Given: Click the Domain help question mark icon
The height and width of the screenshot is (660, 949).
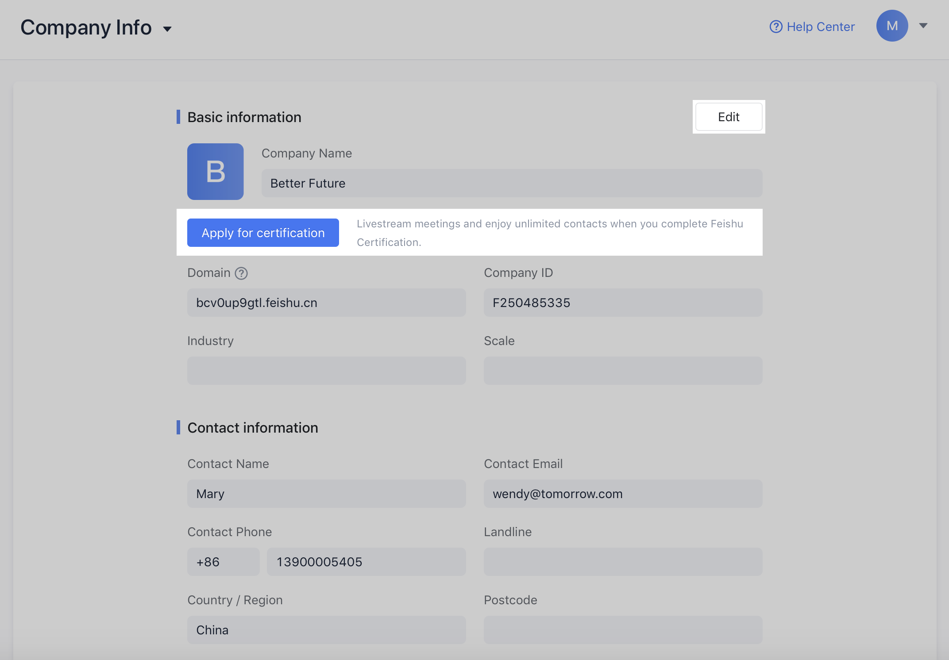Looking at the screenshot, I should (241, 273).
